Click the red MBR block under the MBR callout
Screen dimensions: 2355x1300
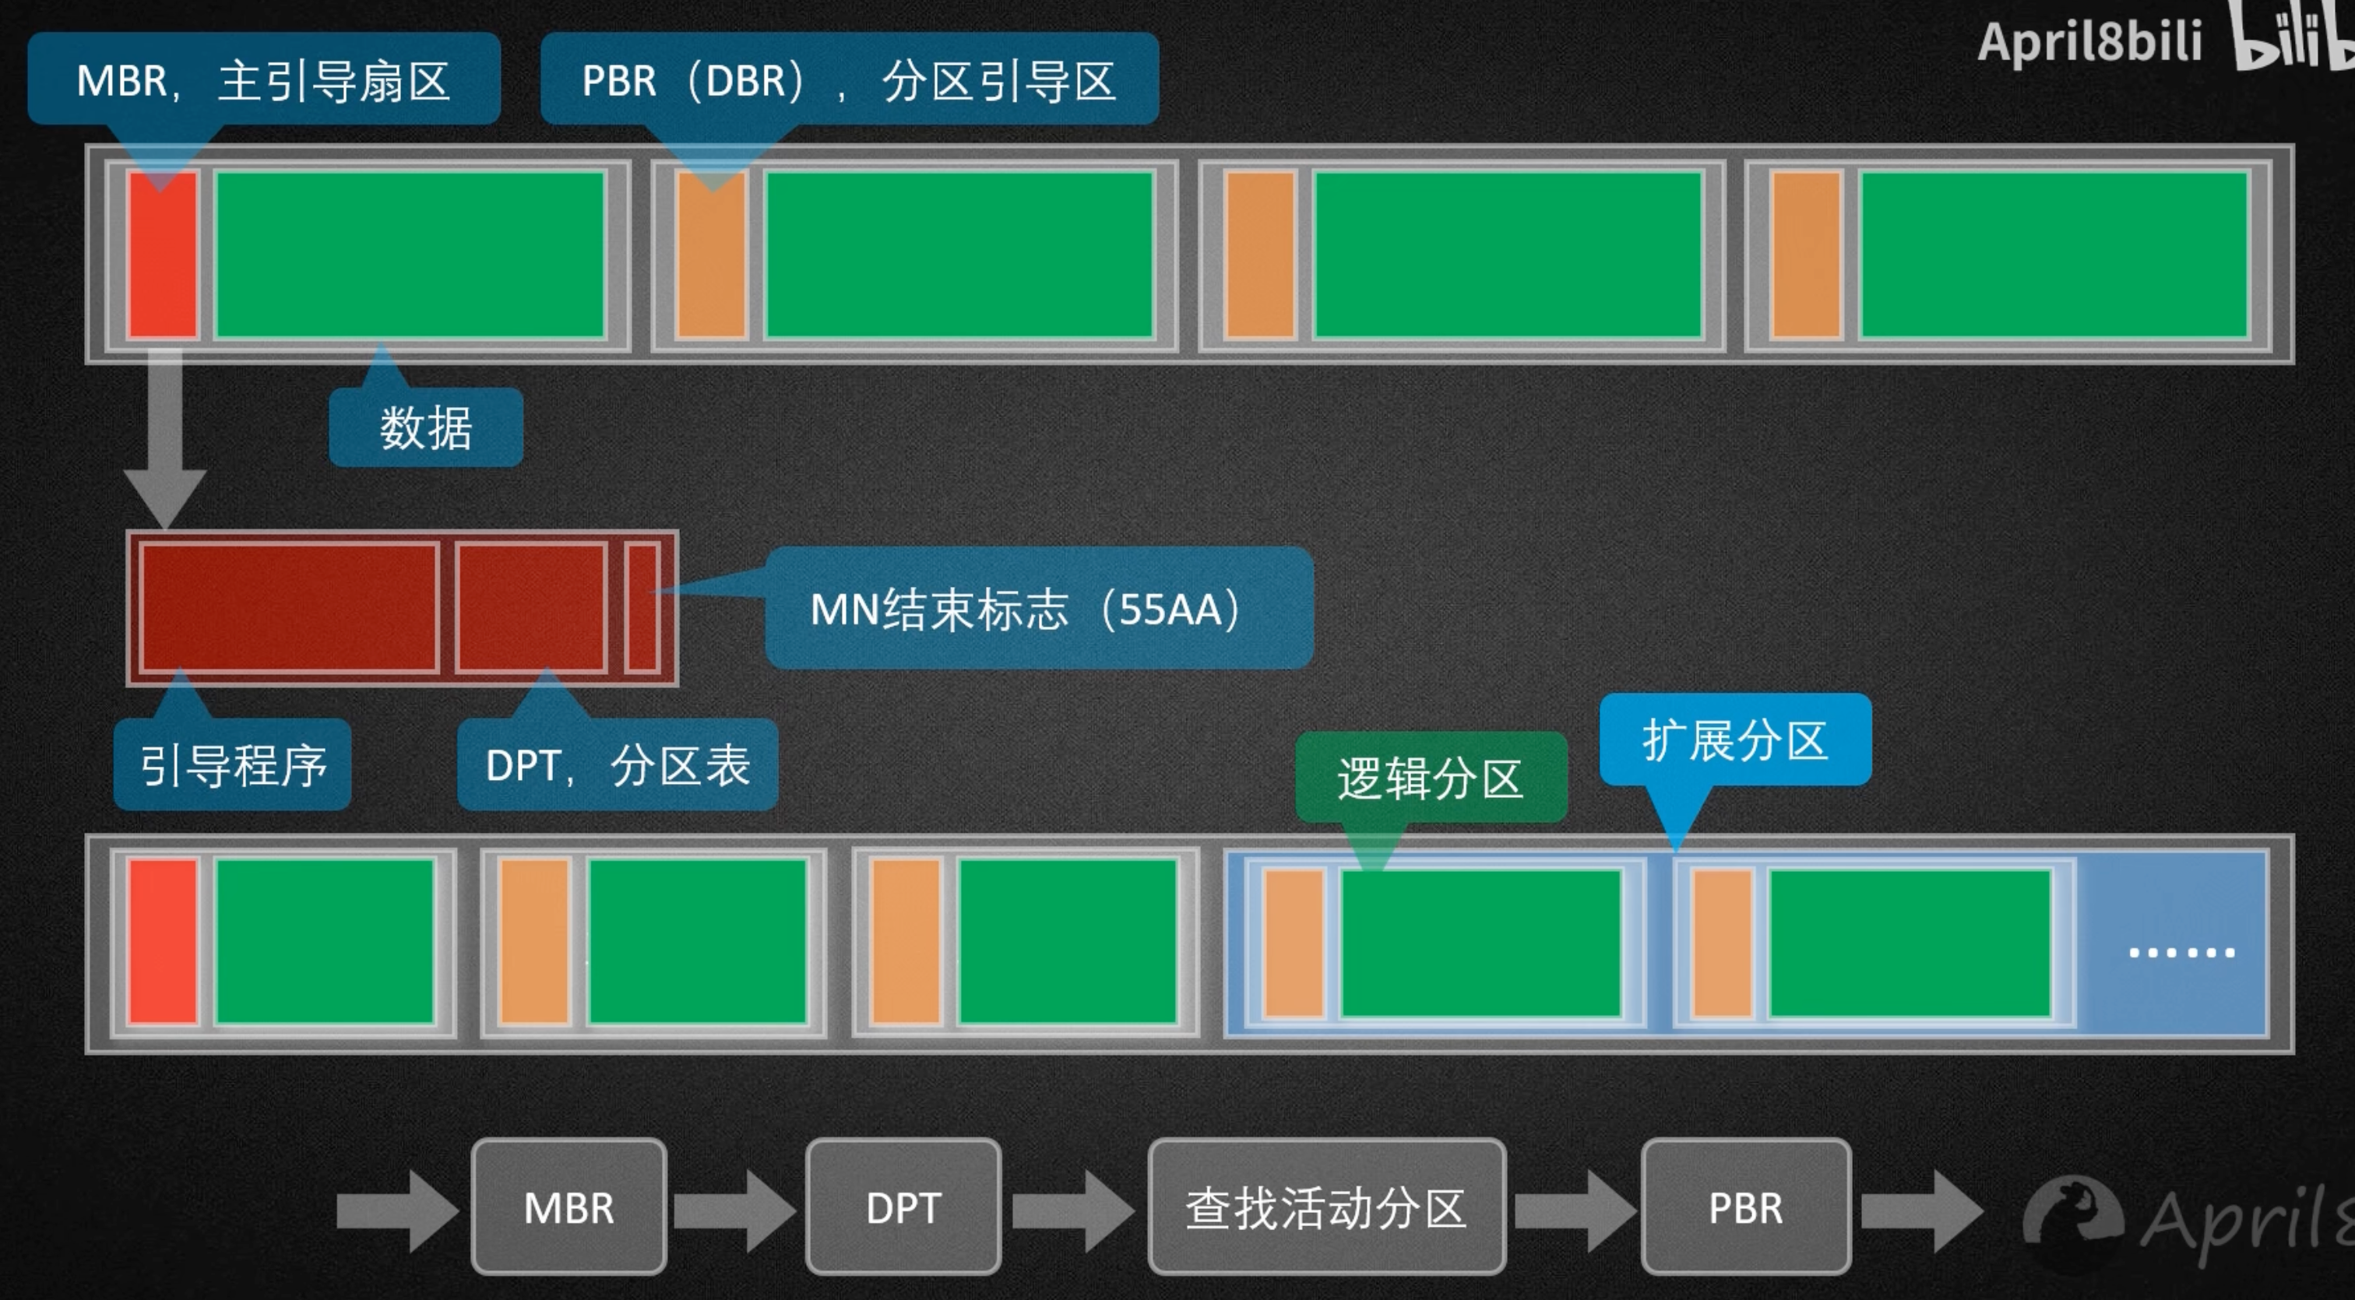click(x=164, y=255)
